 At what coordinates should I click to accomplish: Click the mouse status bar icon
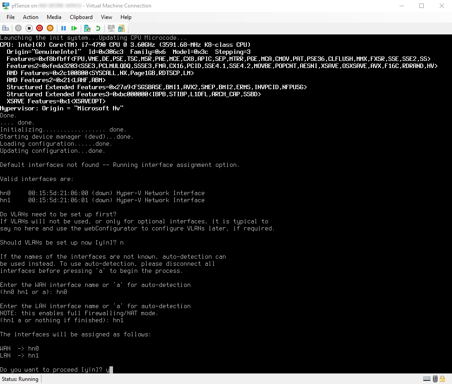pyautogui.click(x=435, y=379)
